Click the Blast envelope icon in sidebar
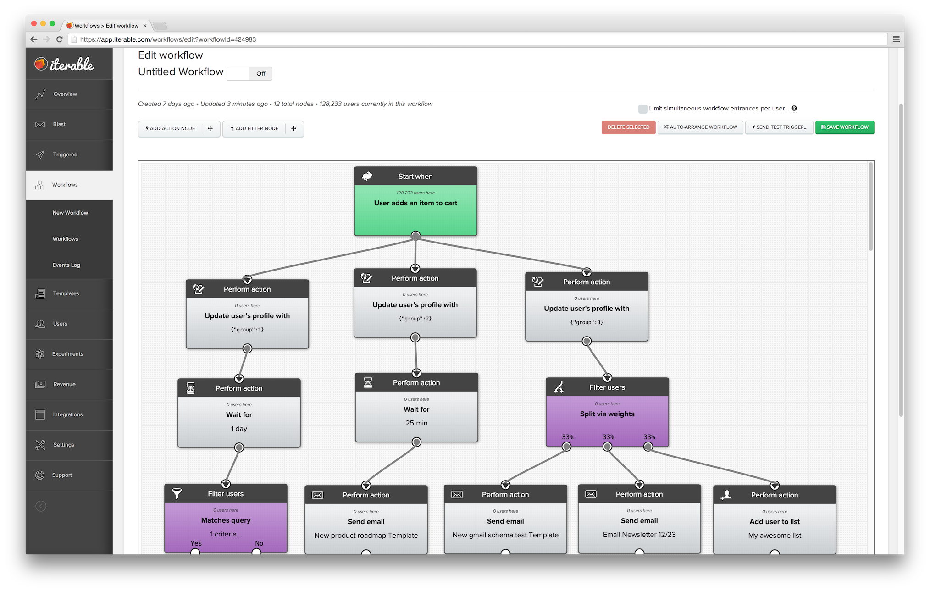930x591 pixels. [40, 124]
